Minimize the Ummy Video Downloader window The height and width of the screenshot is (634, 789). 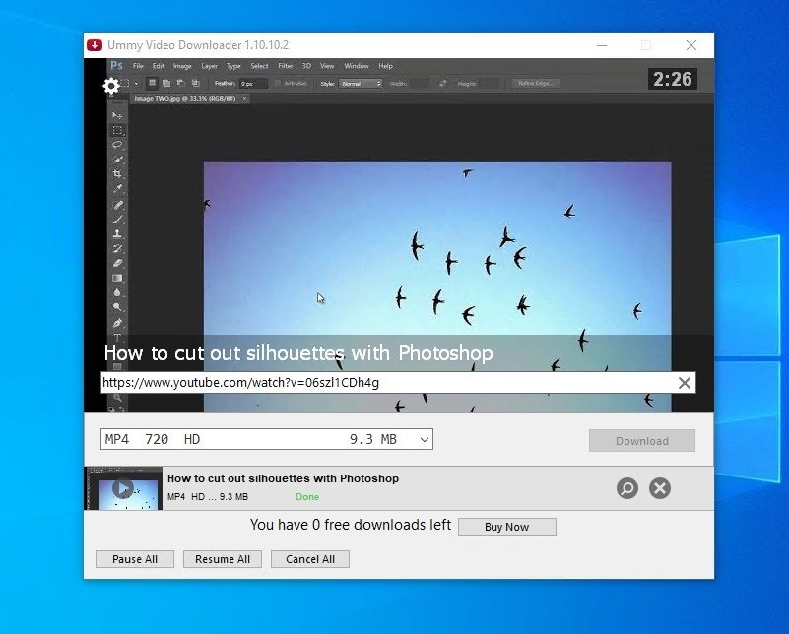(x=601, y=45)
